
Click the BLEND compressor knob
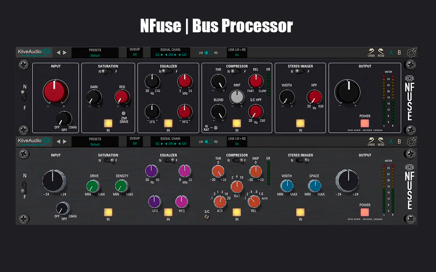pos(218,111)
